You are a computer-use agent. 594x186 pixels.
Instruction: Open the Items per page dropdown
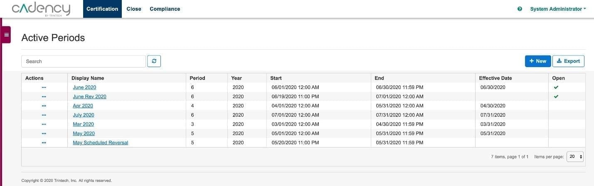coord(575,157)
